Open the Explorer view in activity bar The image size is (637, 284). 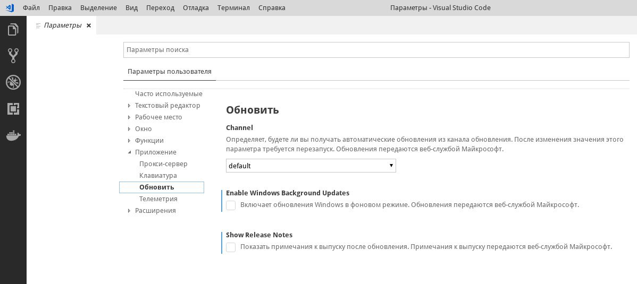(13, 30)
